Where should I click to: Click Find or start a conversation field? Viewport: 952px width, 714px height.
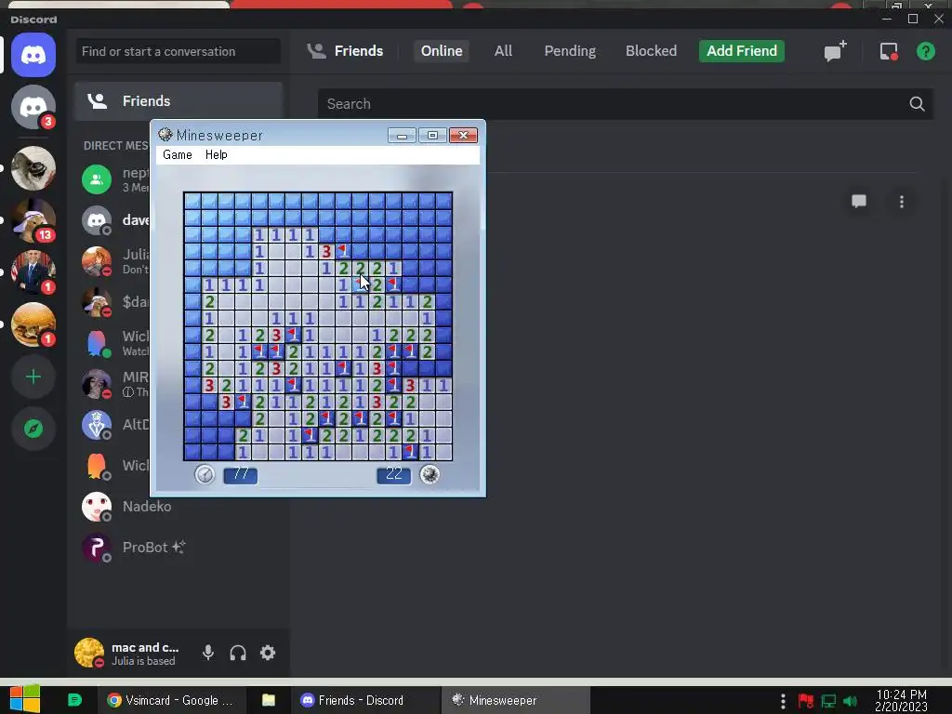pyautogui.click(x=178, y=52)
